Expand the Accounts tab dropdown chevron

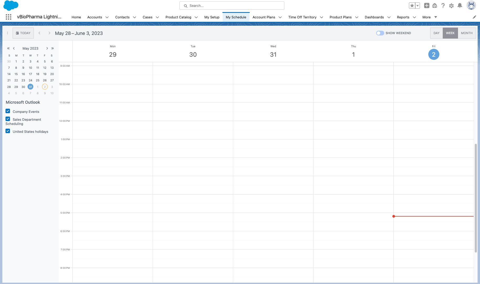pos(107,17)
